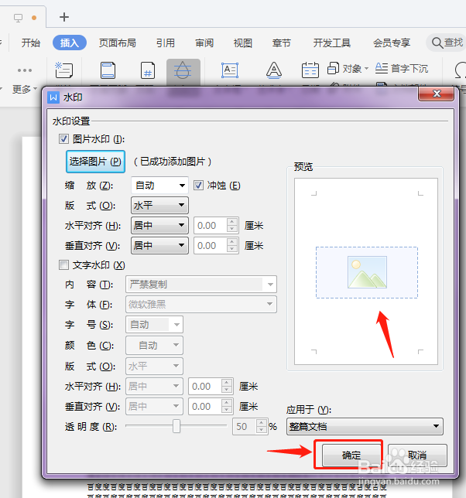The image size is (466, 498).
Task: Close the watermark dialog
Action: point(436,94)
